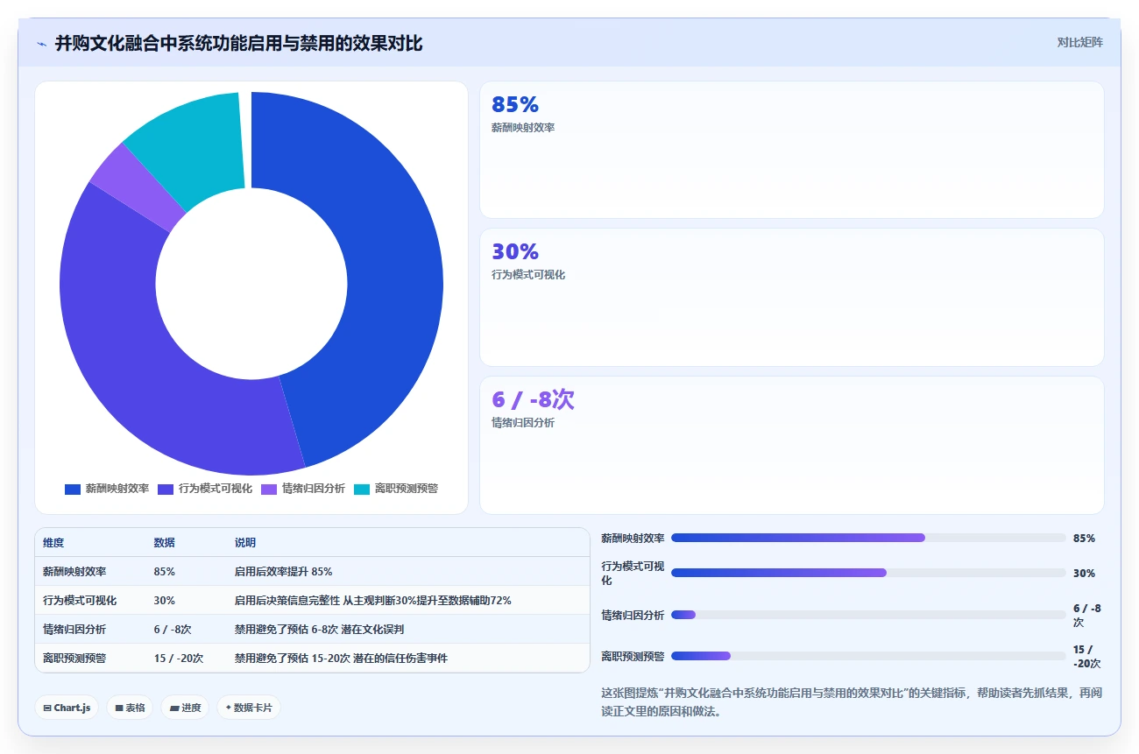Select the 15 / -20次 table data cell
The height and width of the screenshot is (754, 1139).
click(179, 658)
